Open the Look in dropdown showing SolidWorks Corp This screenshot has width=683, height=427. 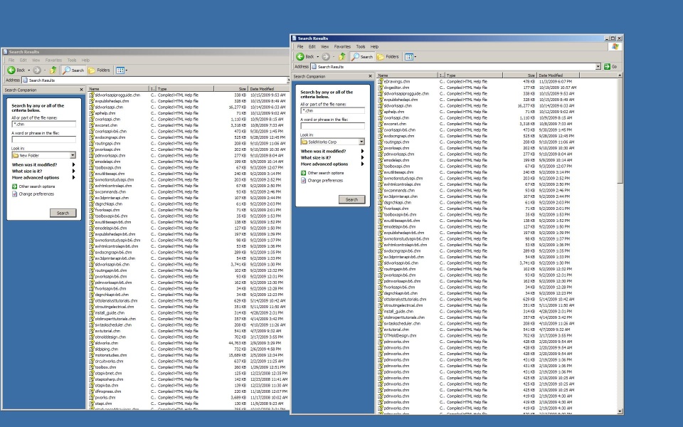pos(361,142)
